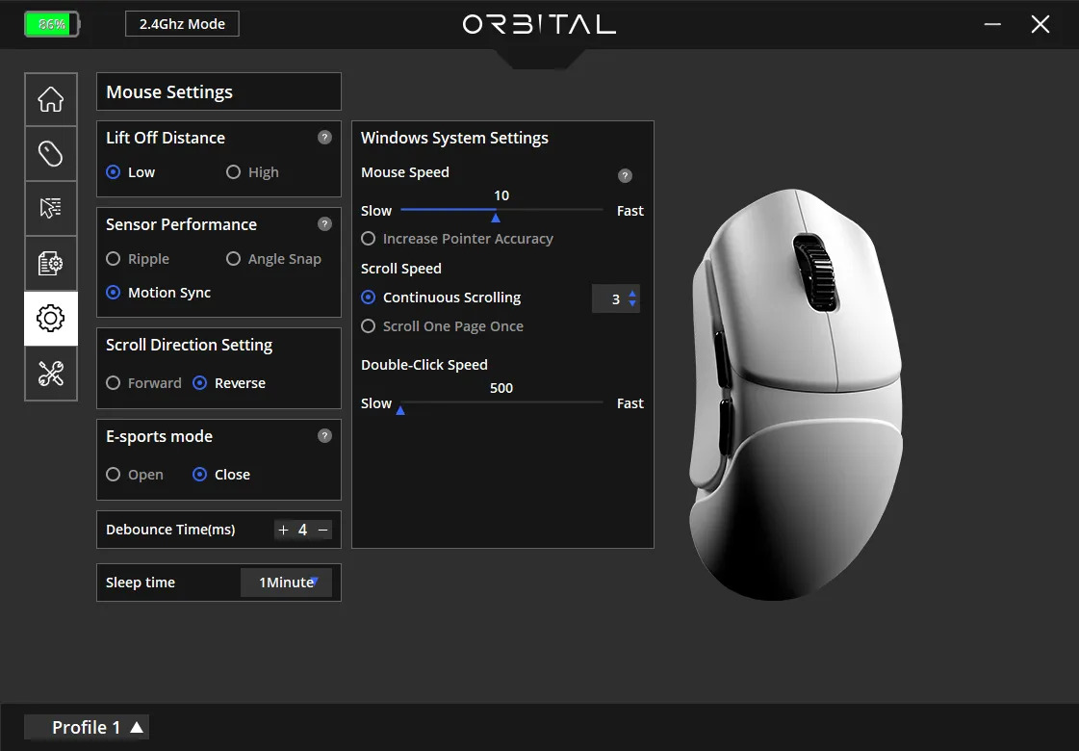Set Lift Off Distance to High
Image resolution: width=1079 pixels, height=751 pixels.
[233, 171]
